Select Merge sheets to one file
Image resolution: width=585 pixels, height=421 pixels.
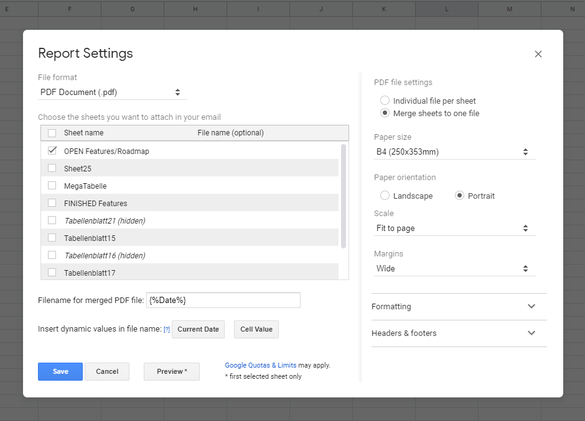385,114
